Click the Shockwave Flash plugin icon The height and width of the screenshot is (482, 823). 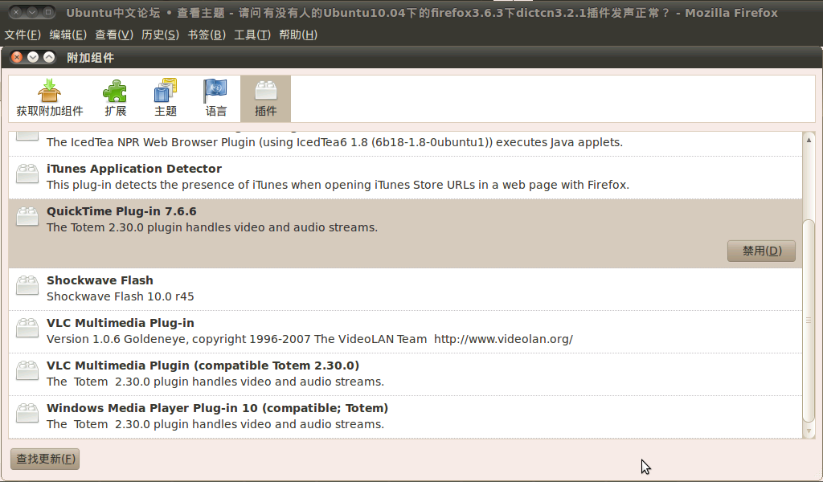(27, 285)
